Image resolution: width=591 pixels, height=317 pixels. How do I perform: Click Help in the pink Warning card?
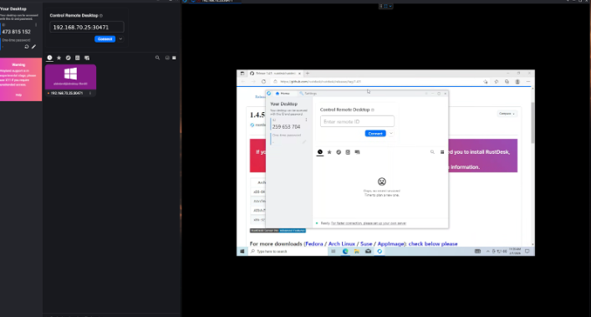pyautogui.click(x=18, y=95)
